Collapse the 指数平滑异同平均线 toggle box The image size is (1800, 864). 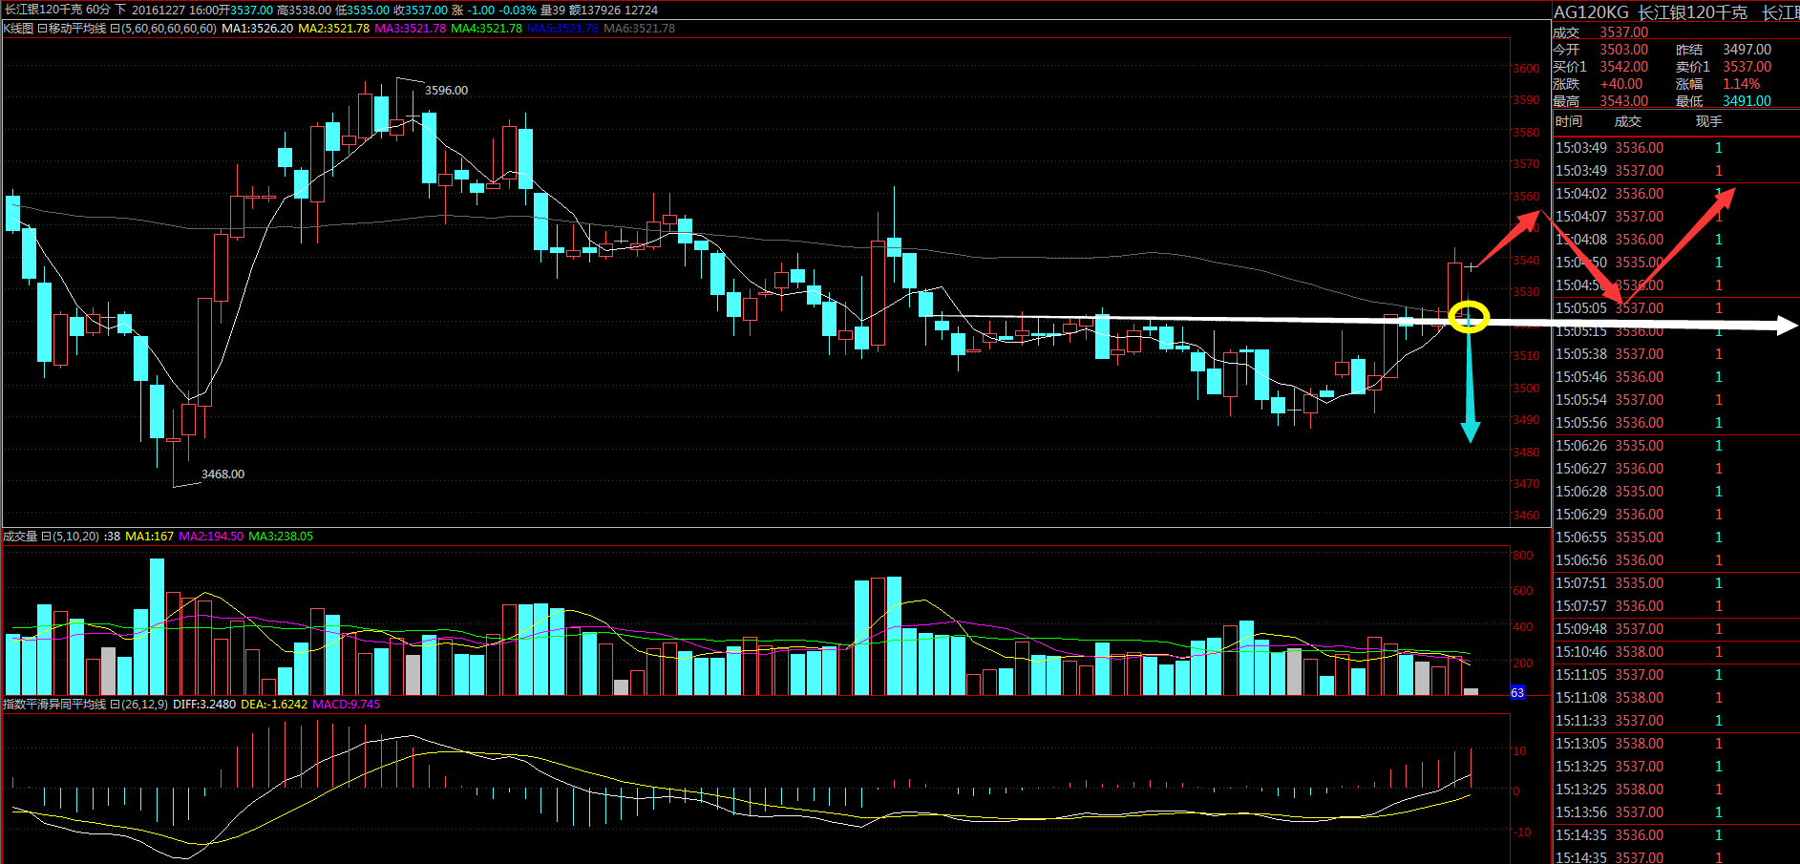(x=115, y=705)
